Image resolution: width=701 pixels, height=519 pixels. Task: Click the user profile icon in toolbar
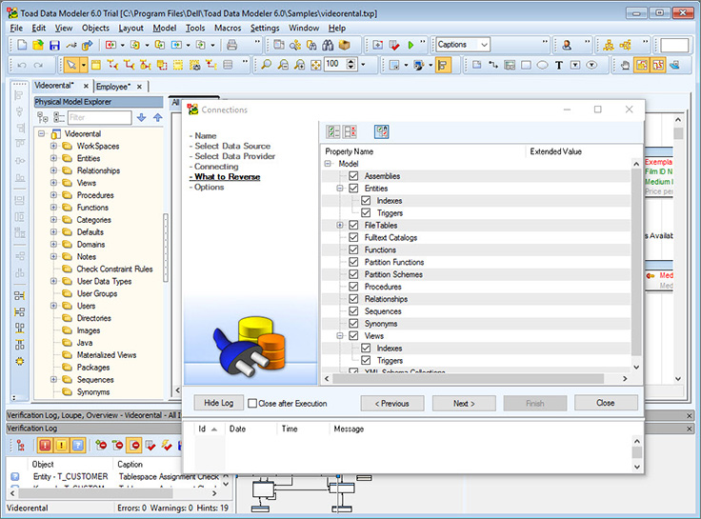pyautogui.click(x=567, y=45)
